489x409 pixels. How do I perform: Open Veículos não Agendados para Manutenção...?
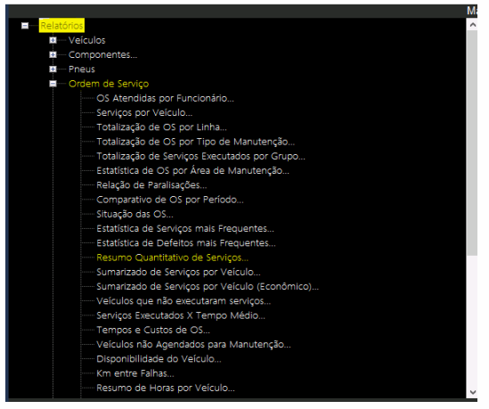(x=193, y=345)
